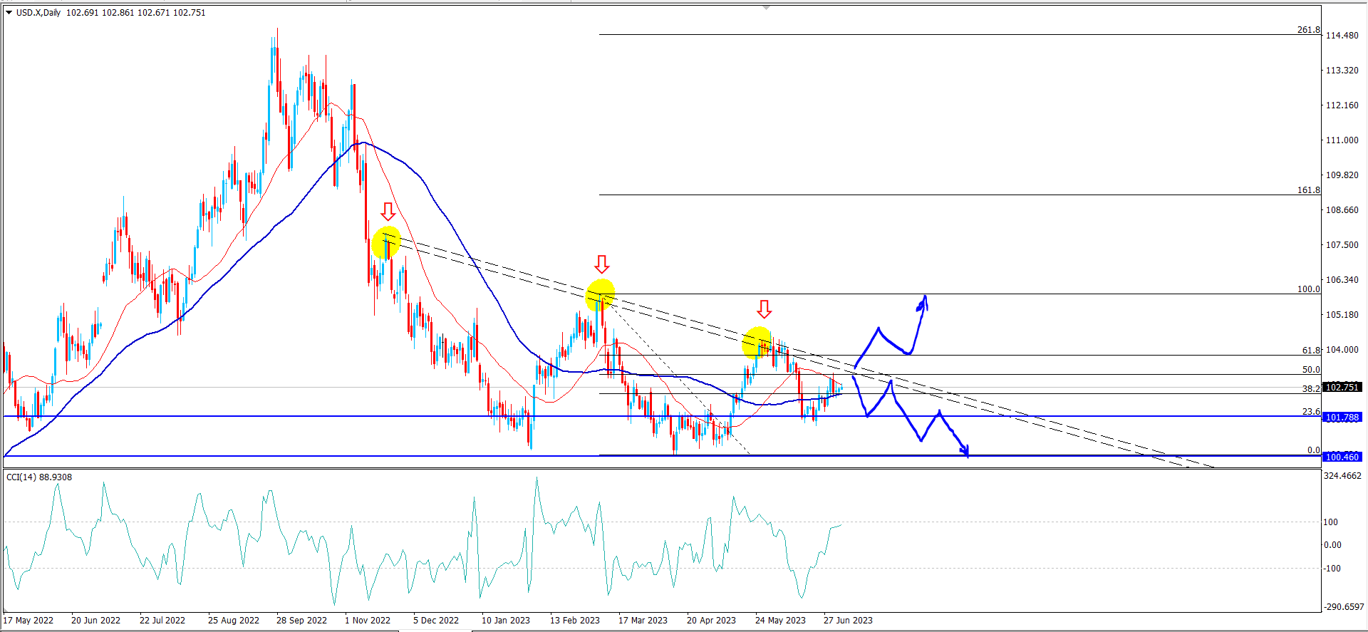Click the blue price label 101.788
Image resolution: width=1368 pixels, height=632 pixels.
1342,417
